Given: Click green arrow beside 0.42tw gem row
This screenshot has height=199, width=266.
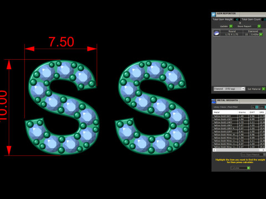Looking at the screenshot, I should click(x=261, y=34).
